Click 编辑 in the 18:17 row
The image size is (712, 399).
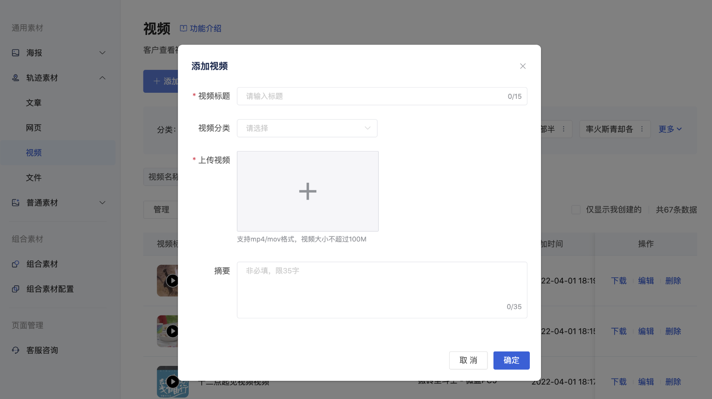(646, 382)
